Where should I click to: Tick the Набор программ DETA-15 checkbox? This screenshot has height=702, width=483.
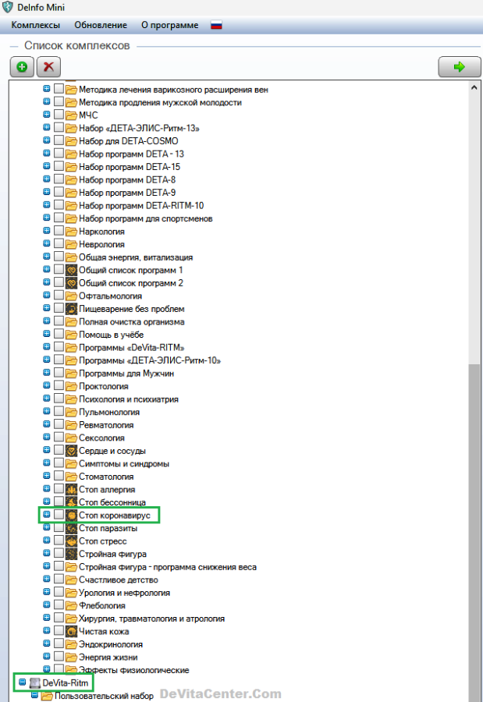click(x=59, y=167)
